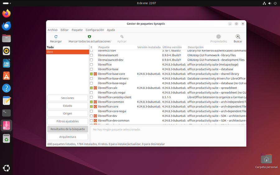Mark the libreoffice-base-drivers checkbox
This screenshot has height=175, width=280.
click(x=91, y=79)
